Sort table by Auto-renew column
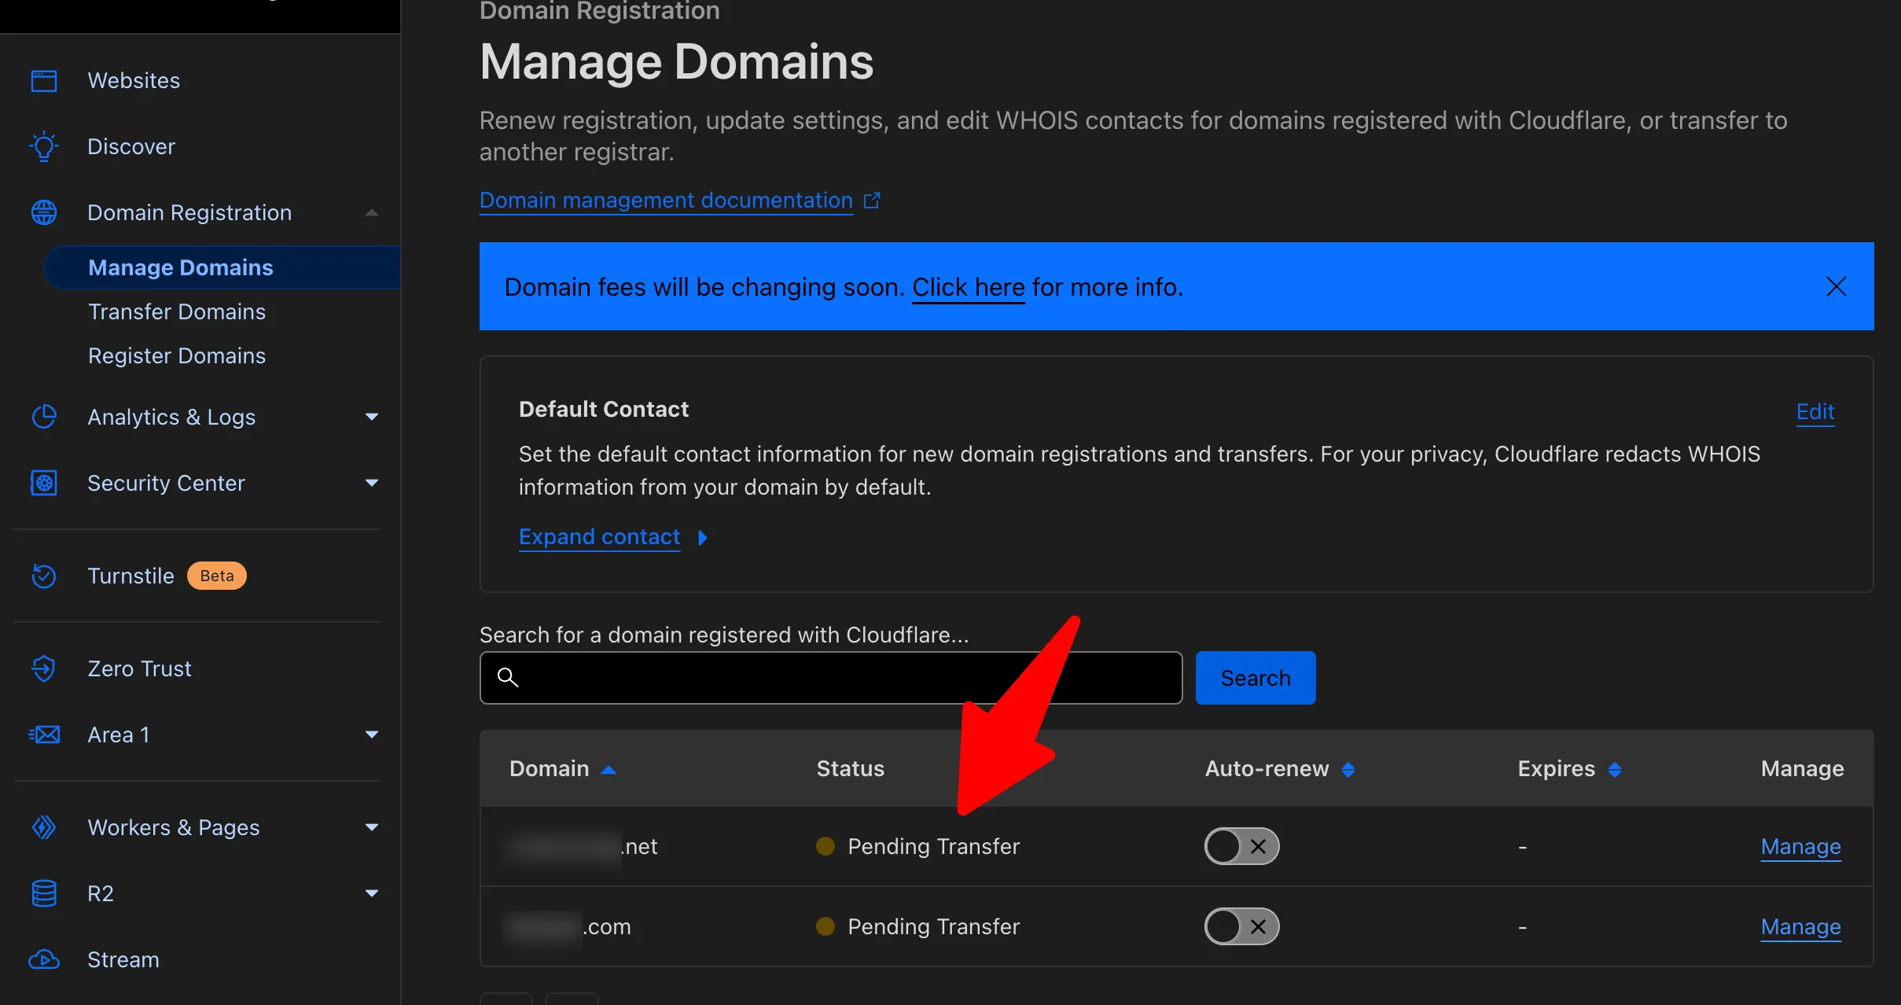The height and width of the screenshot is (1005, 1901). pyautogui.click(x=1348, y=769)
